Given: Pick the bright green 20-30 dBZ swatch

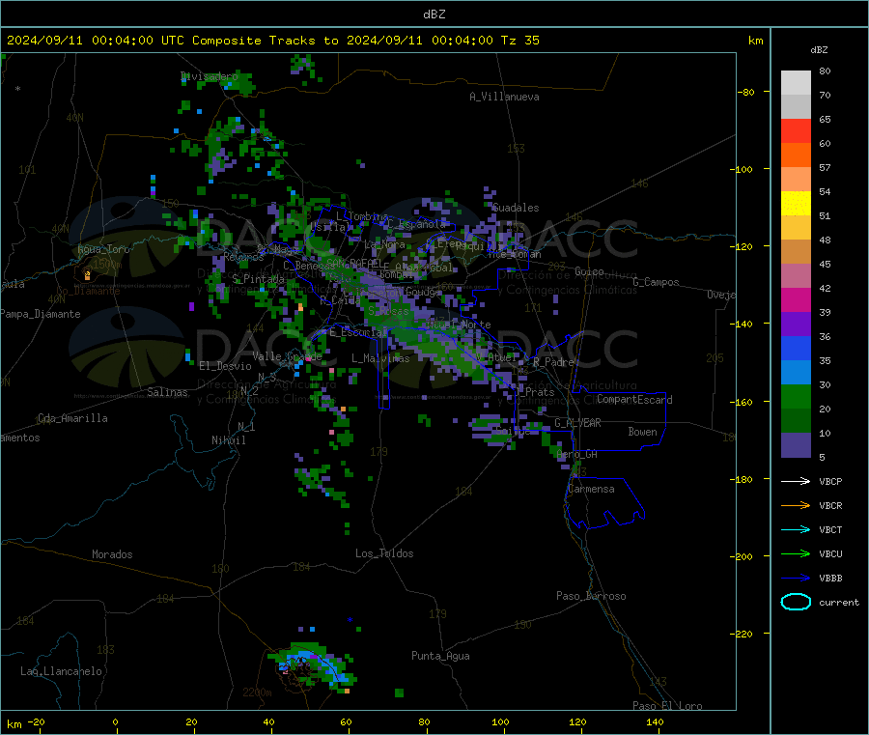Looking at the screenshot, I should (796, 396).
